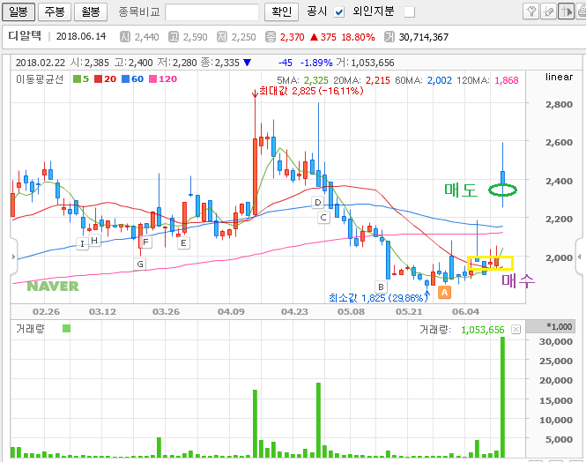This screenshot has width=586, height=462.
Task: Open disclosure marker H on chart
Action: 94,240
